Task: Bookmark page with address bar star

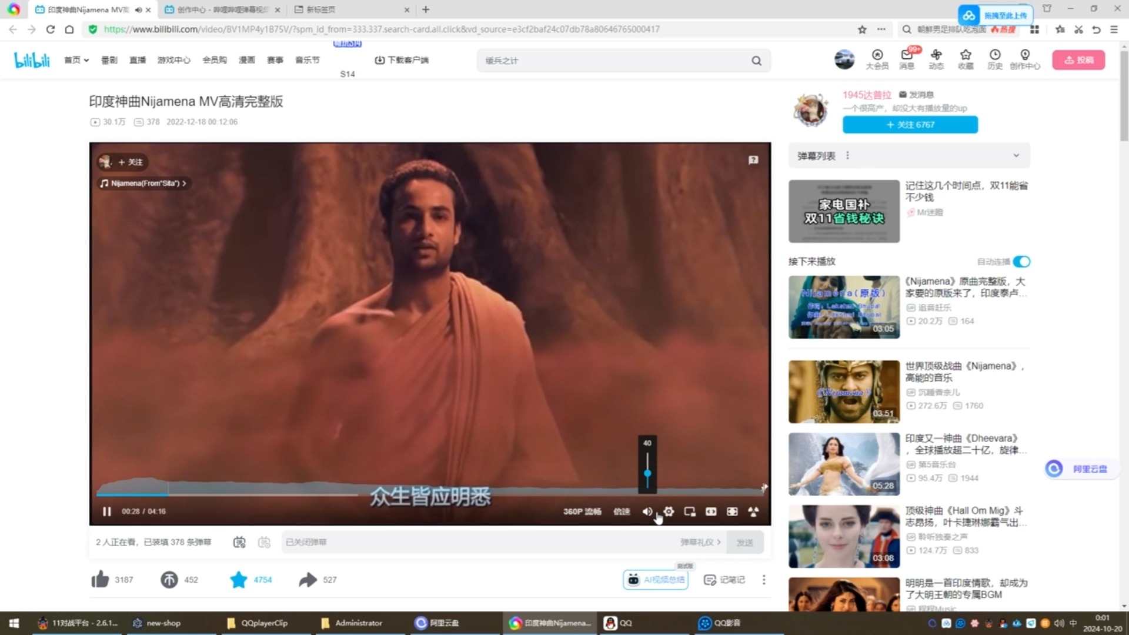Action: [x=862, y=29]
